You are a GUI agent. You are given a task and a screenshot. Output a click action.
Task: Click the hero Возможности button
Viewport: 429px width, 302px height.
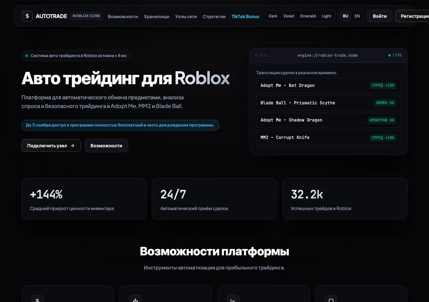[106, 146]
